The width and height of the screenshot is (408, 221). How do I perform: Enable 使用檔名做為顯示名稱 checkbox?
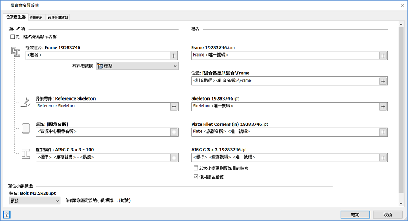(x=13, y=37)
